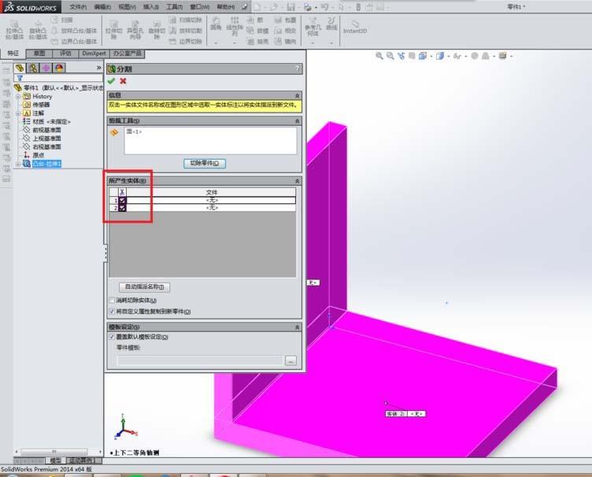Click the 拉伸切除 extruded cut tool

(x=113, y=29)
